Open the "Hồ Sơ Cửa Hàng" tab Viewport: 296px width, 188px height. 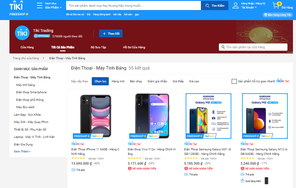coord(134,47)
